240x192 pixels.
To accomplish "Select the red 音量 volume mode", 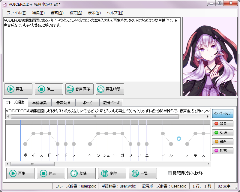I will [x=223, y=124].
